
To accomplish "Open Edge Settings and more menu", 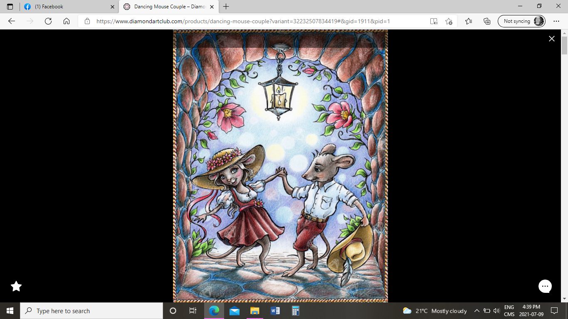I will pos(556,21).
